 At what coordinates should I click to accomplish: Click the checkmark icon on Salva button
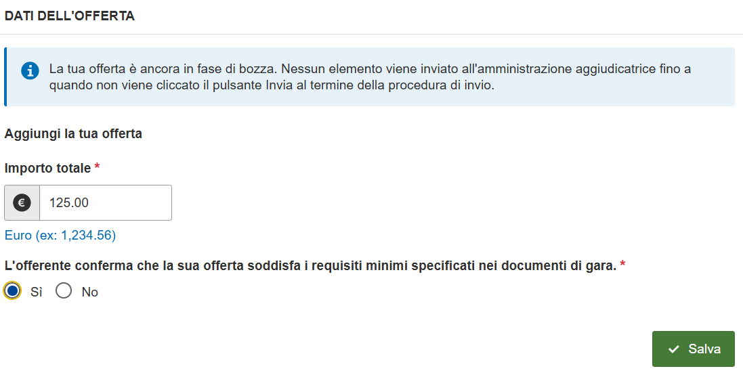674,349
